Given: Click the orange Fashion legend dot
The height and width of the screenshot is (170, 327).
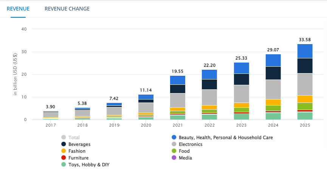Looking at the screenshot, I should coord(64,151).
